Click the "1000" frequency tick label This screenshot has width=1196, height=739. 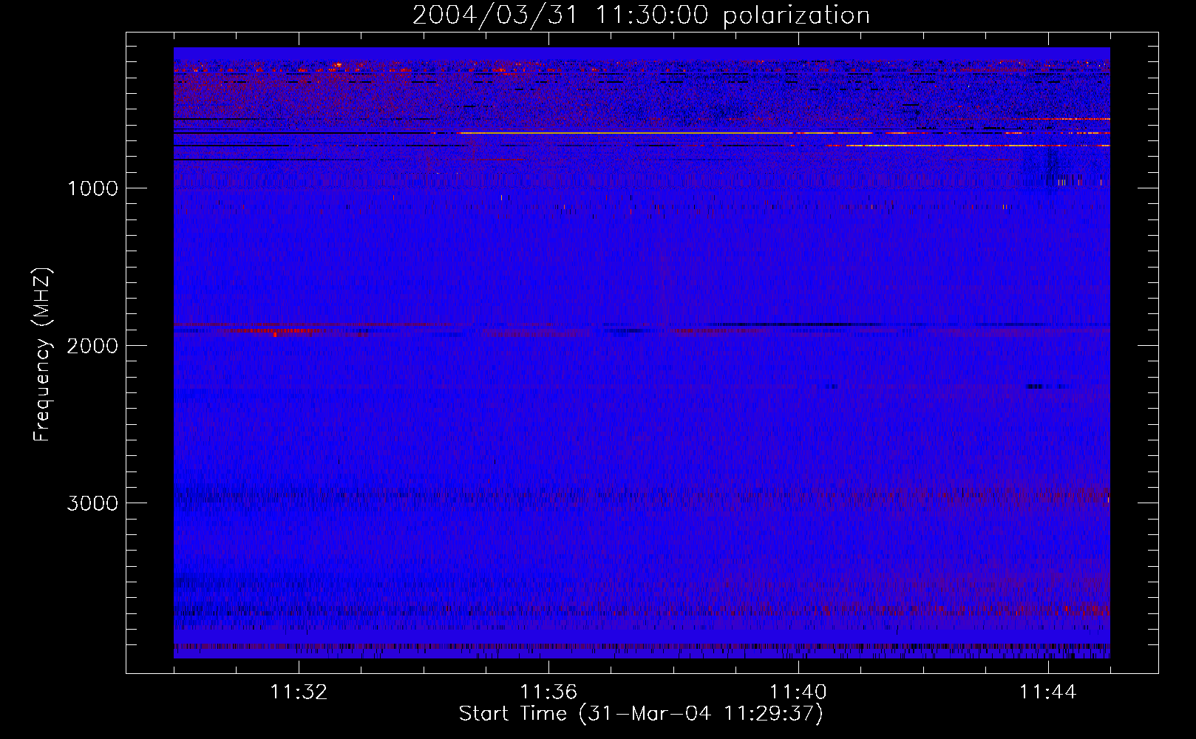point(93,188)
